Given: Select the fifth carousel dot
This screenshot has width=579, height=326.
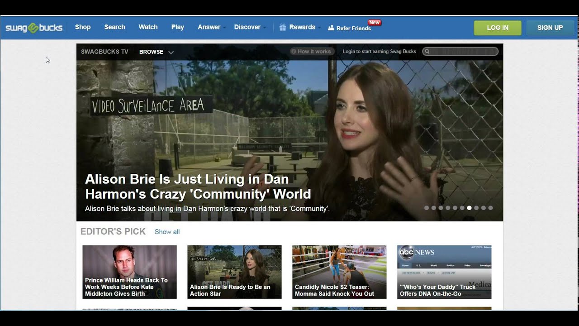Looking at the screenshot, I should pyautogui.click(x=455, y=208).
